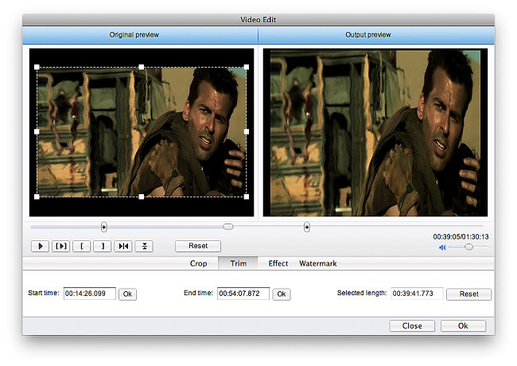The width and height of the screenshot is (517, 366).
Task: Click the frame-step skip icon
Action: click(x=123, y=246)
